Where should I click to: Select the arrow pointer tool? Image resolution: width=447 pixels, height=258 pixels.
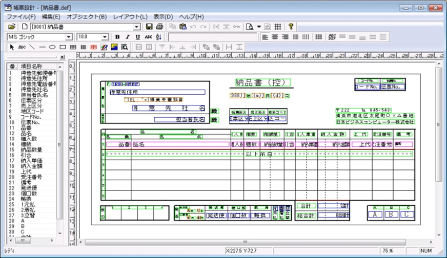tap(12, 47)
